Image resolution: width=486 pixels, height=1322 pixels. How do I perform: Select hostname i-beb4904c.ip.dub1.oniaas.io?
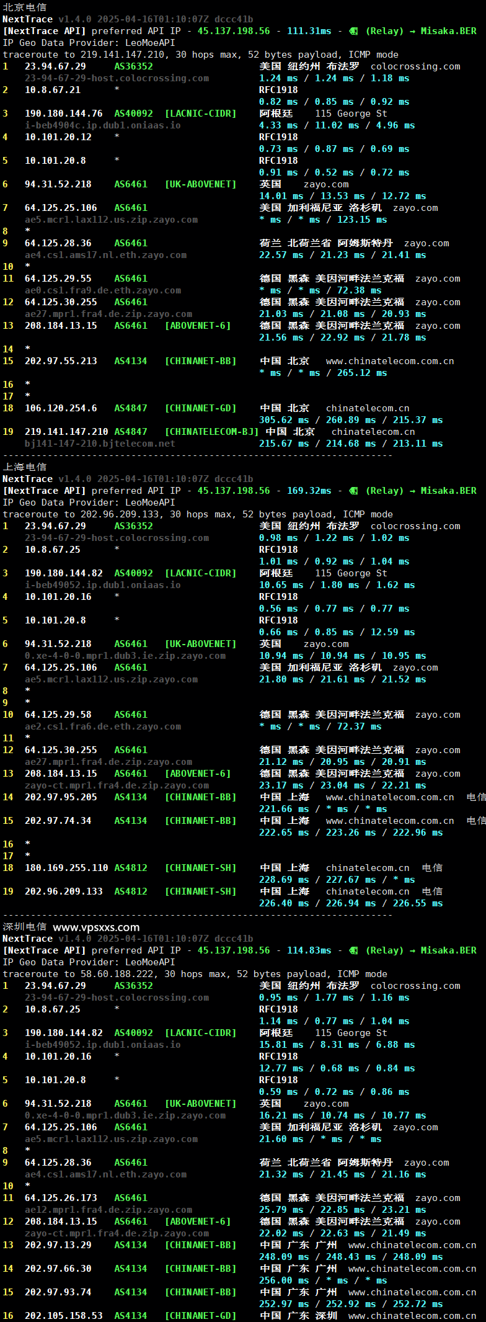[x=103, y=125]
